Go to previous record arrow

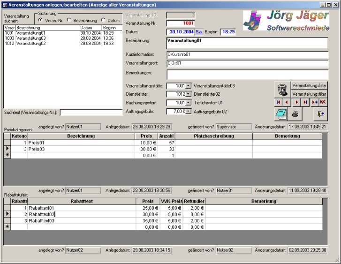point(287,102)
